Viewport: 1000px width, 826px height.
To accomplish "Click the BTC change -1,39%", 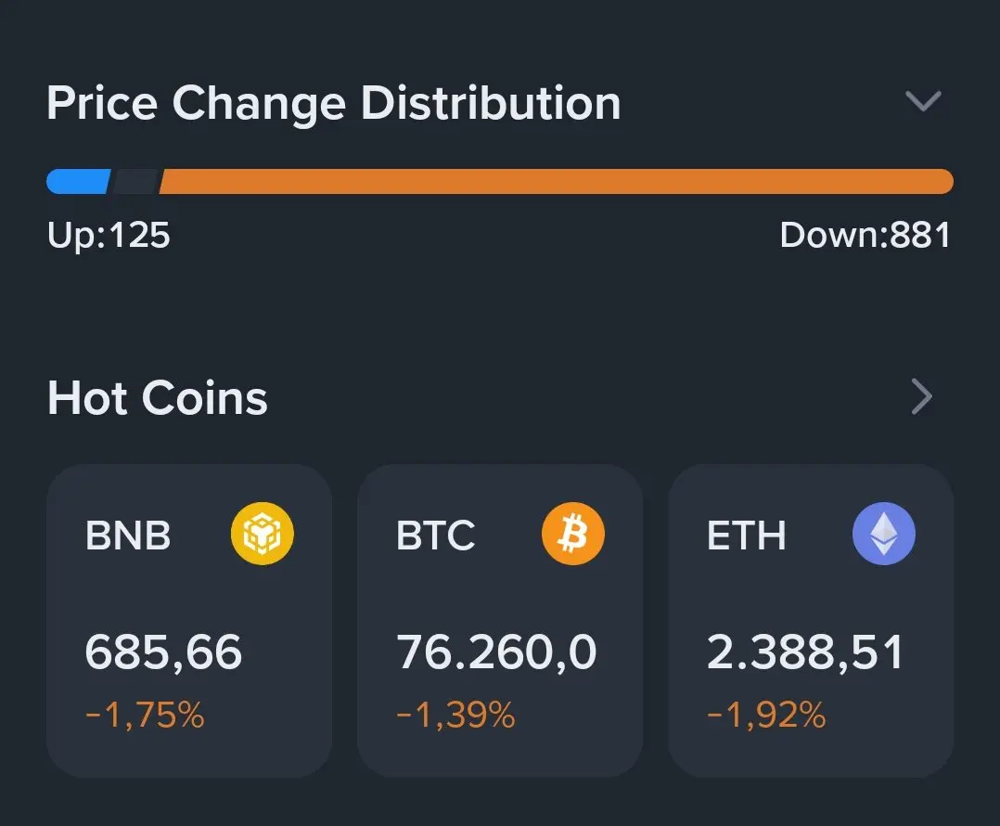I will (455, 715).
